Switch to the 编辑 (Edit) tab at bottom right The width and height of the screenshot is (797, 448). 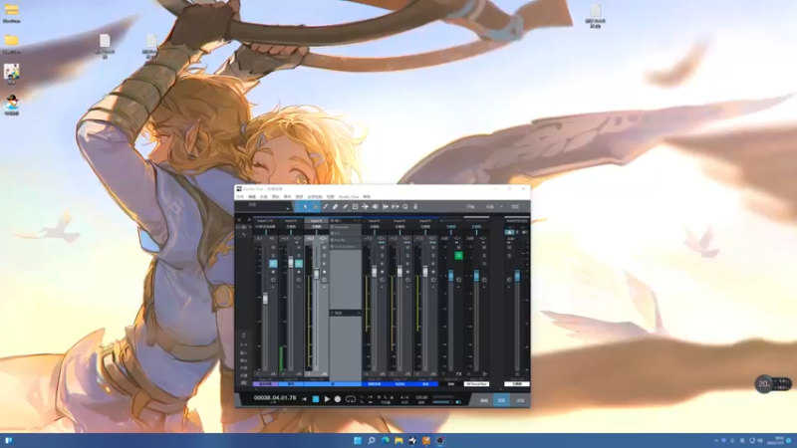pos(484,401)
